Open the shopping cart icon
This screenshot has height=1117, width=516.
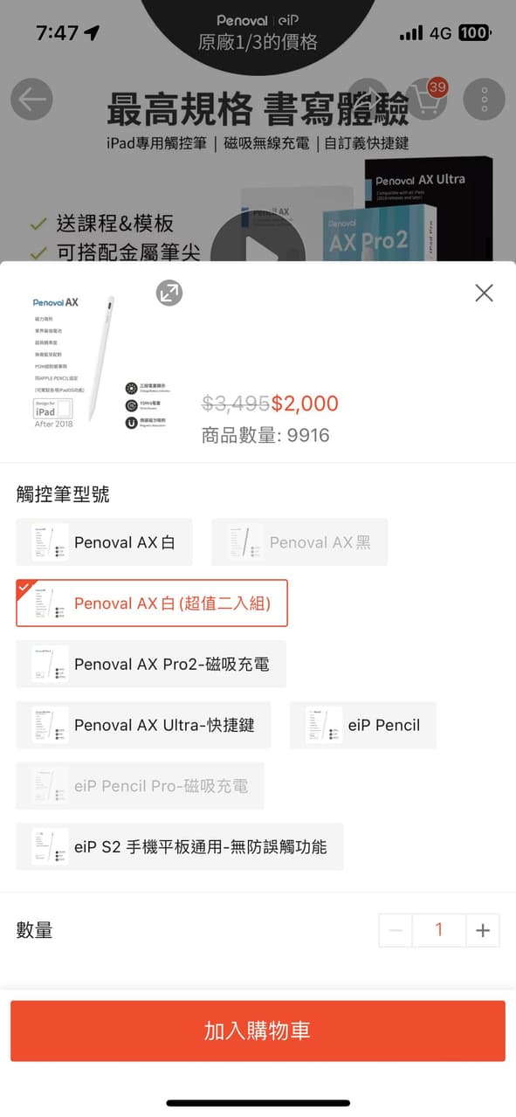point(424,100)
